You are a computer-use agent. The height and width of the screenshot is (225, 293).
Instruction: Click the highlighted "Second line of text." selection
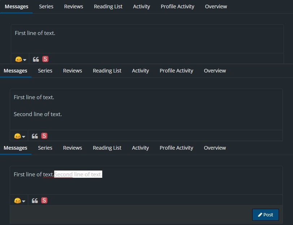[x=78, y=175]
